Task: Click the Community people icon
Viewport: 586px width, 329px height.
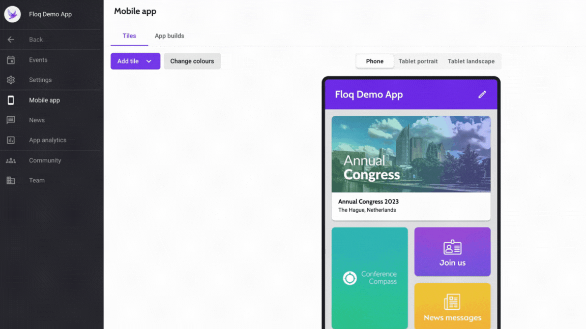Action: pos(11,160)
